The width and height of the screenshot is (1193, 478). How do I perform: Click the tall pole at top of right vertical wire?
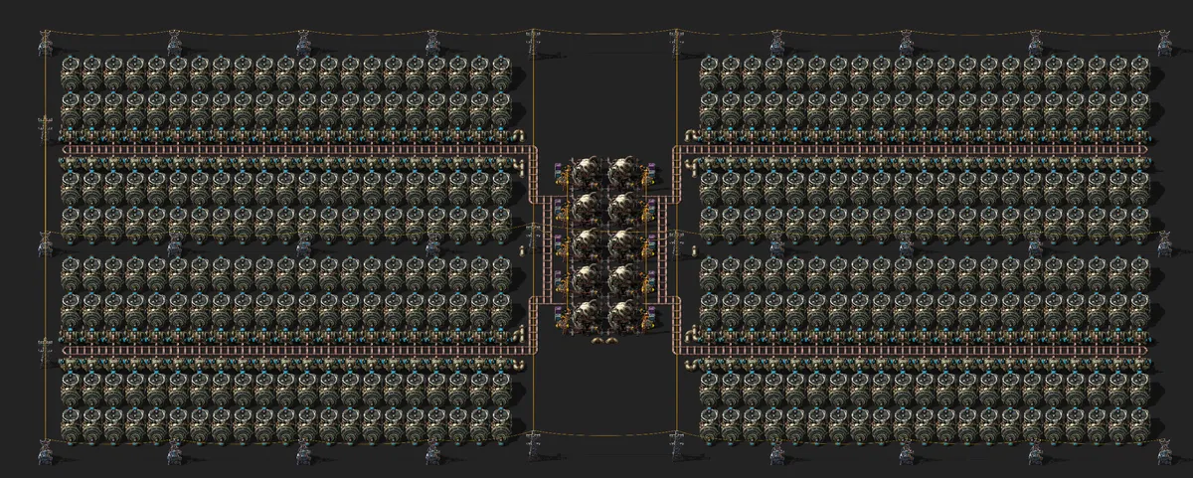pos(677,45)
